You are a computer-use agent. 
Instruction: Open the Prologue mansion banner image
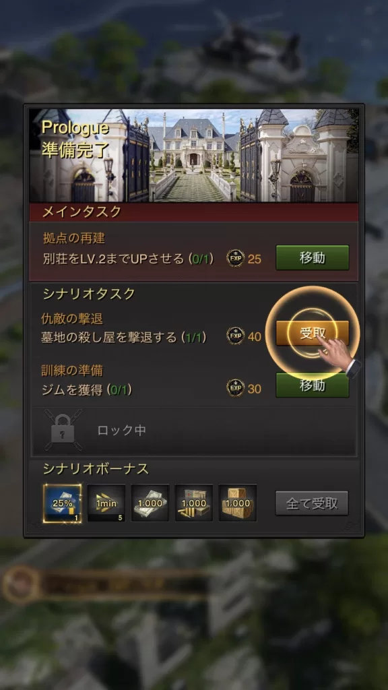[194, 156]
